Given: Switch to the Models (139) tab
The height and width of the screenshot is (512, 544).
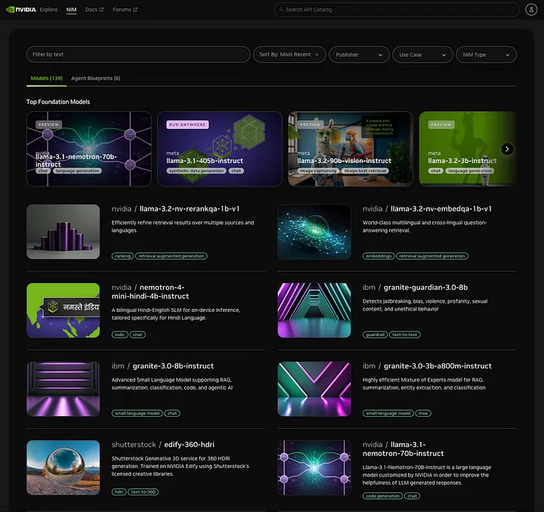Looking at the screenshot, I should pyautogui.click(x=47, y=79).
